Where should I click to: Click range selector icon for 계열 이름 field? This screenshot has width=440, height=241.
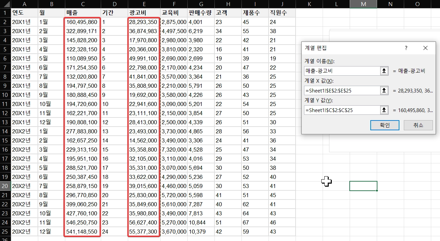385,71
